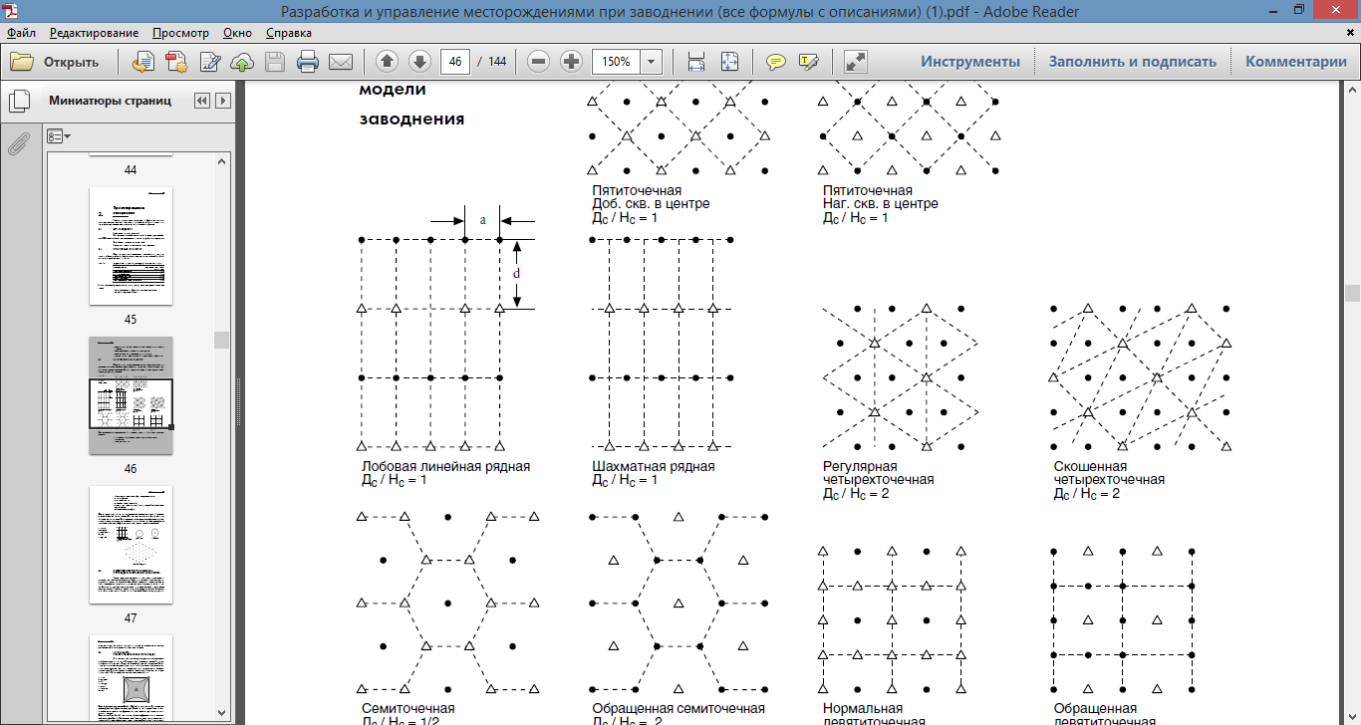The image size is (1361, 725).
Task: Go to the next page with down arrow
Action: tap(419, 62)
